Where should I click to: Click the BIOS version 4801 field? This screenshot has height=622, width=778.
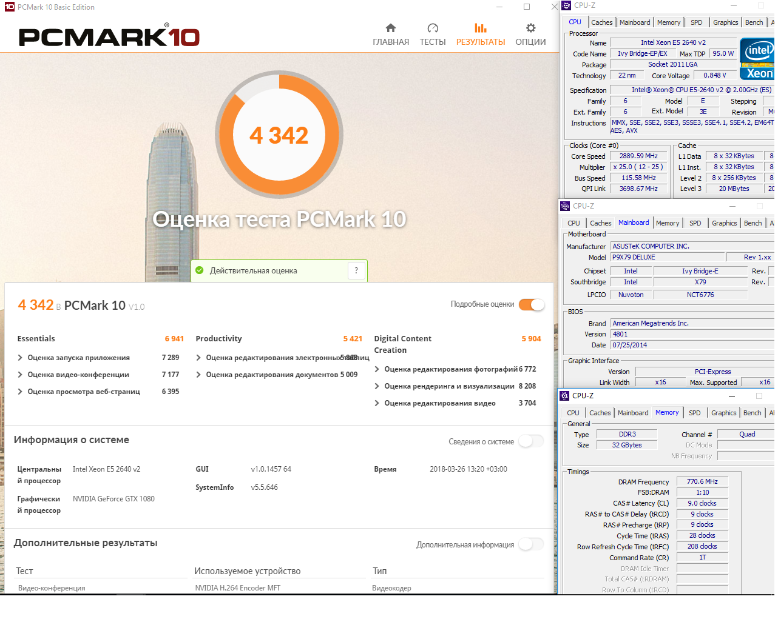click(x=692, y=334)
